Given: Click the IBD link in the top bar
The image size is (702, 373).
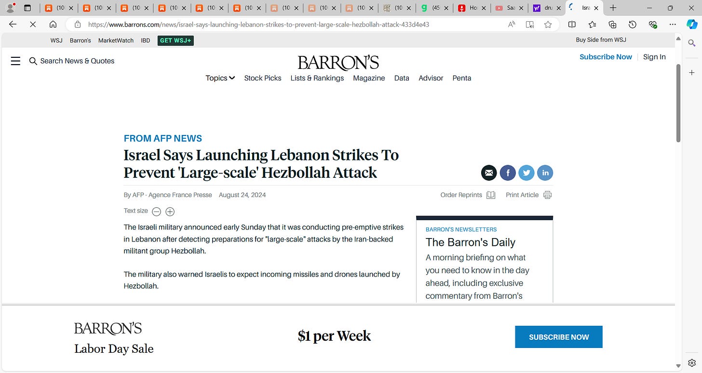Looking at the screenshot, I should point(146,40).
